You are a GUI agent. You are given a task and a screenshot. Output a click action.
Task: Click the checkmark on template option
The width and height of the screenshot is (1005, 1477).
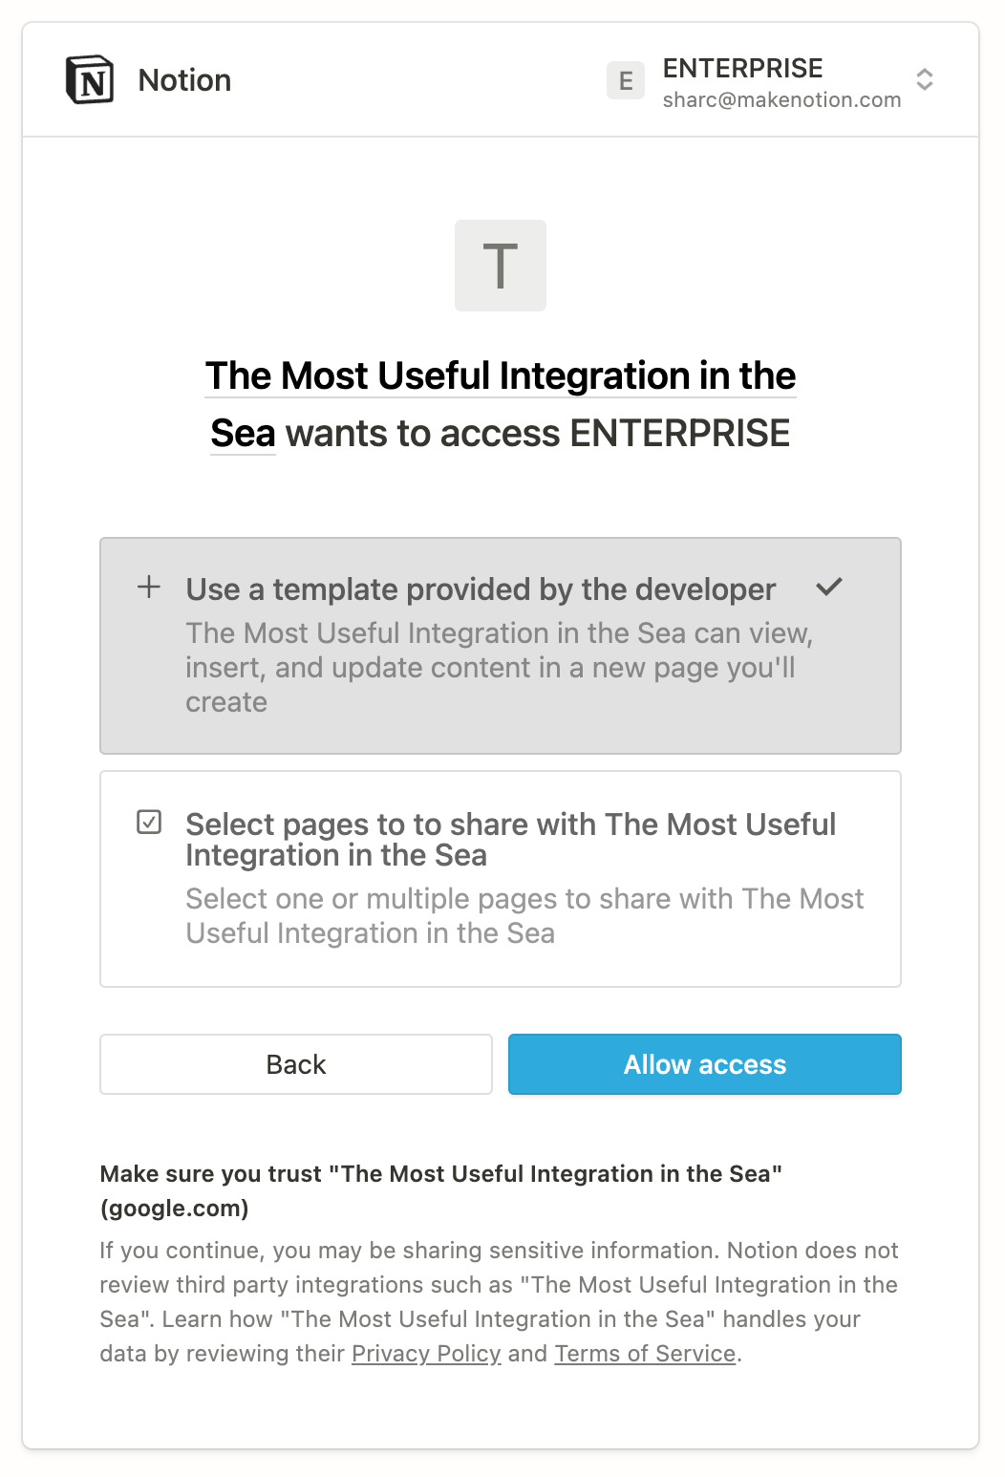coord(829,587)
